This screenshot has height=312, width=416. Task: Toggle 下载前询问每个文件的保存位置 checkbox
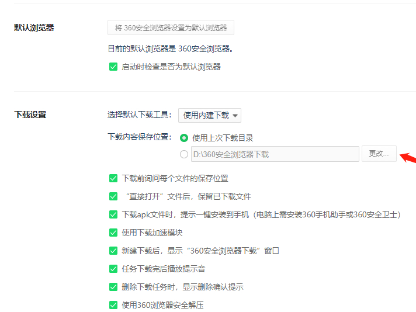[113, 178]
